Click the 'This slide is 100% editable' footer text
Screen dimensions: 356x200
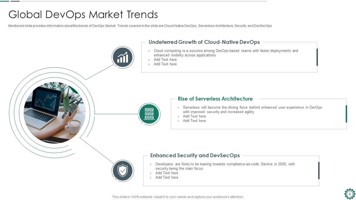178,197
